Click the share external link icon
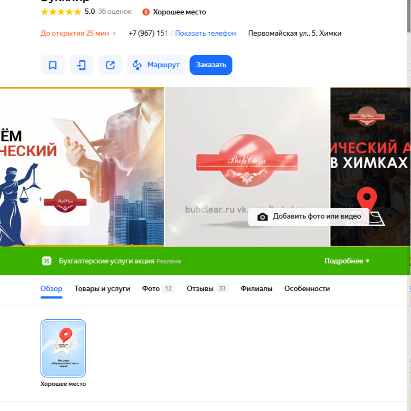This screenshot has width=411, height=411. click(x=111, y=65)
